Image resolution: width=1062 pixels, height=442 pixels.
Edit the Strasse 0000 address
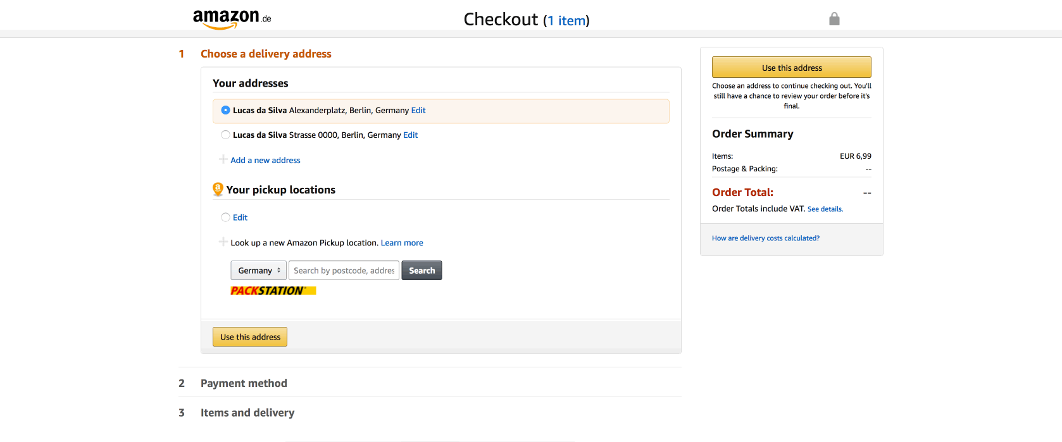pos(411,135)
